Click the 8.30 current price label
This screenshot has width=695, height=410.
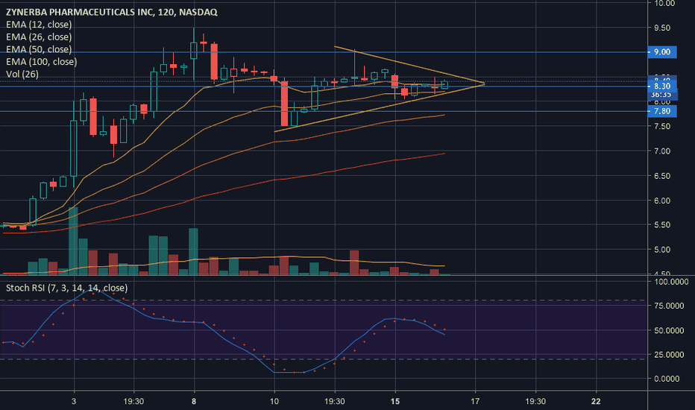(x=662, y=86)
